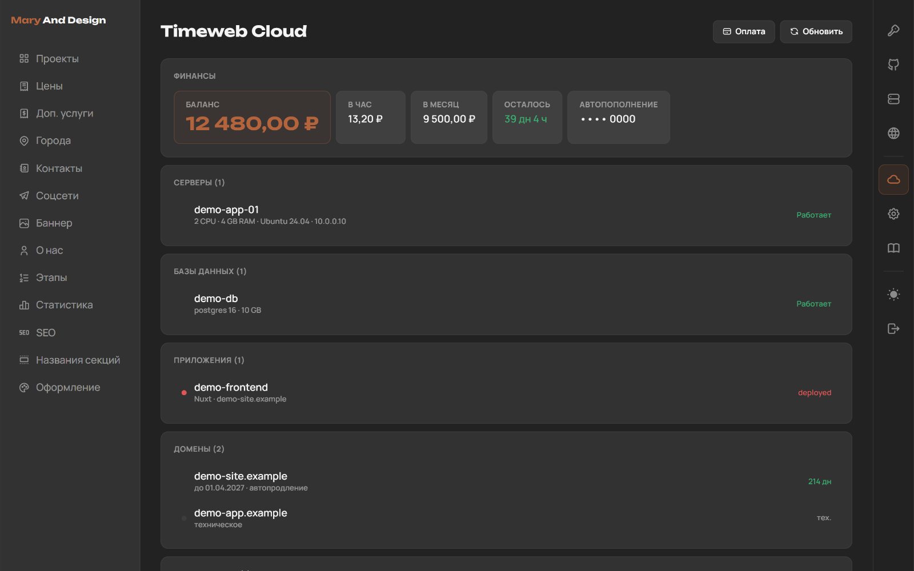This screenshot has height=571, width=914.
Task: Open the key icon in the right rail
Action: 893,31
